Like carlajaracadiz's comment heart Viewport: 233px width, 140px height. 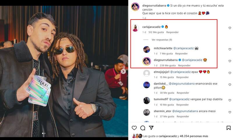pyautogui.click(x=230, y=28)
